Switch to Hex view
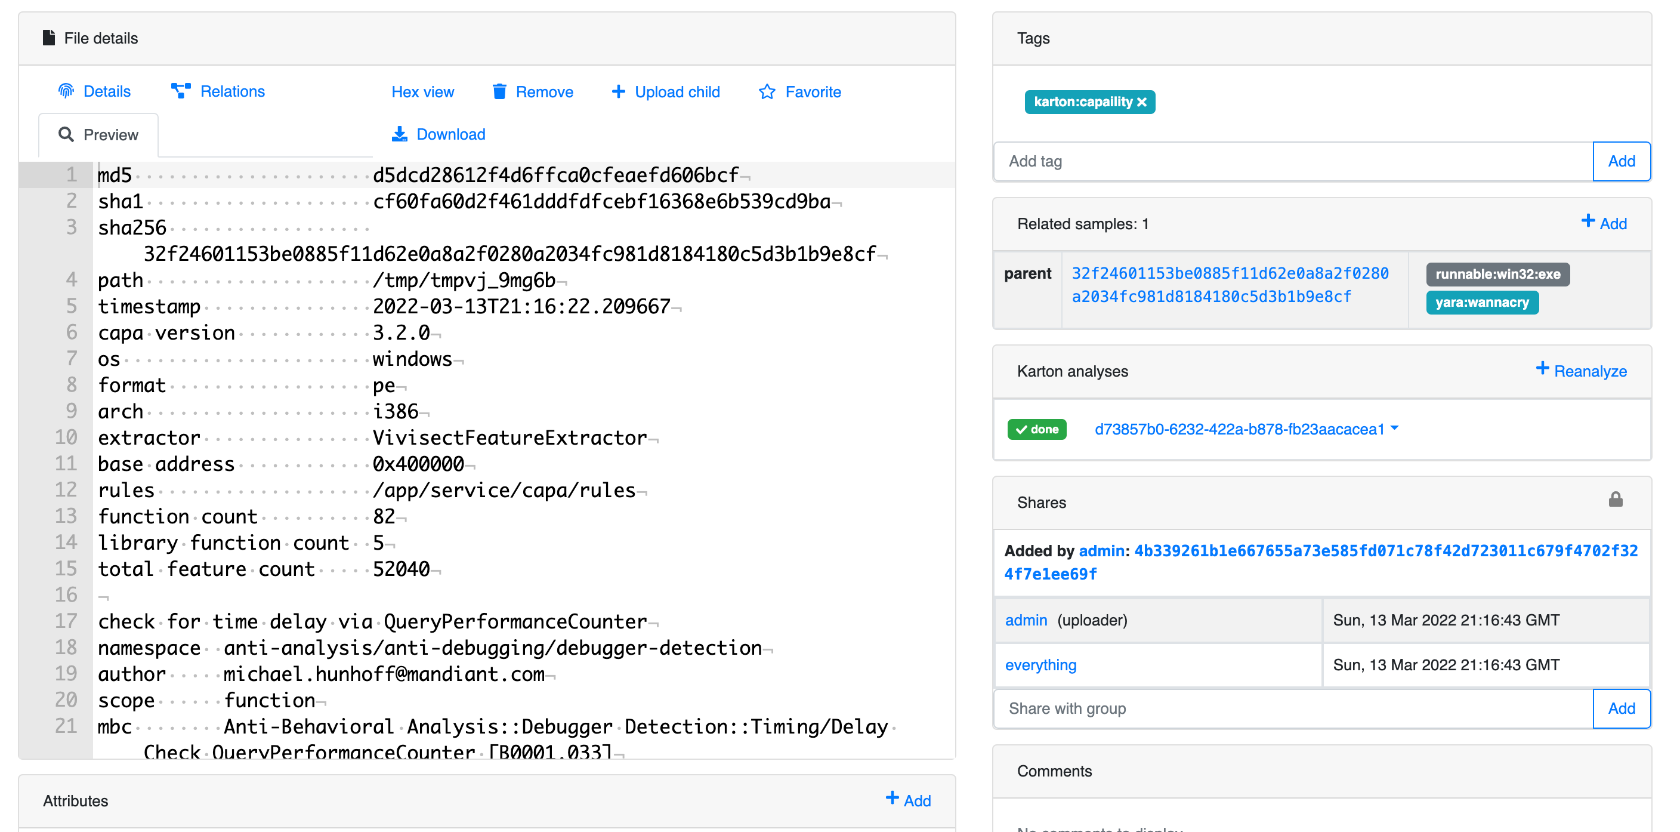The width and height of the screenshot is (1680, 832). [x=422, y=92]
